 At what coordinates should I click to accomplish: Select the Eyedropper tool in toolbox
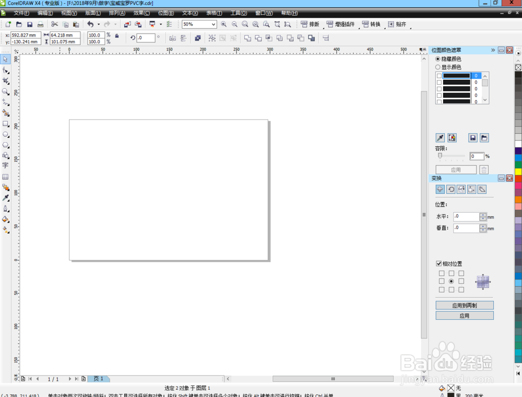coord(5,198)
